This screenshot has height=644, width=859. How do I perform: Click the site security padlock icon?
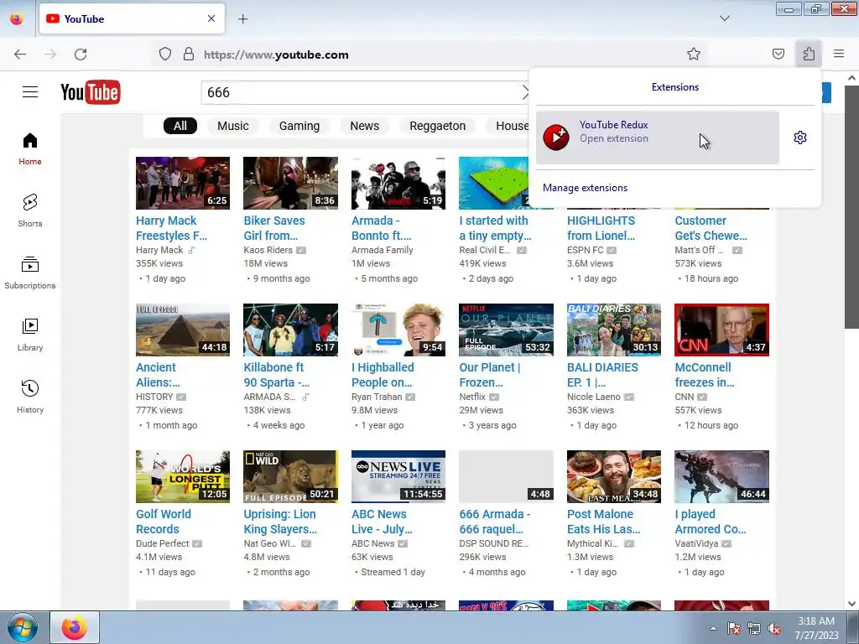(189, 55)
